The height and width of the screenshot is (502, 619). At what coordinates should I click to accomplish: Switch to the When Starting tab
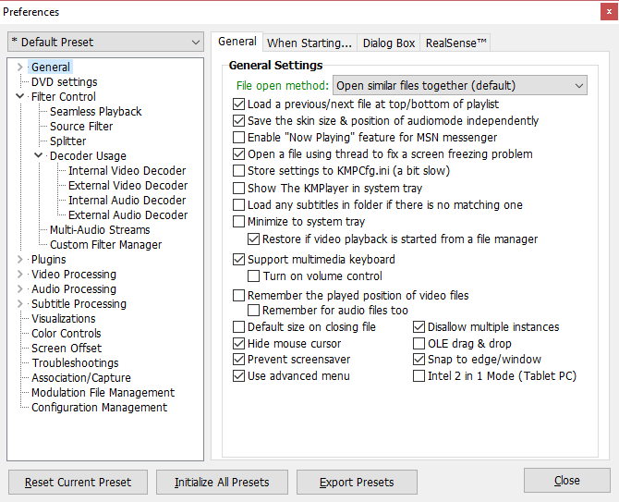(x=309, y=43)
